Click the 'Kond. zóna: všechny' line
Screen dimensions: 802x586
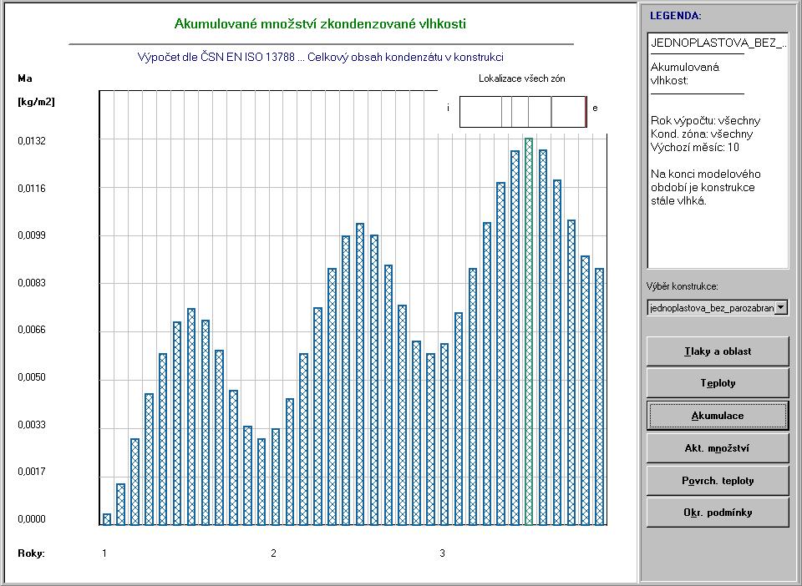click(x=702, y=134)
